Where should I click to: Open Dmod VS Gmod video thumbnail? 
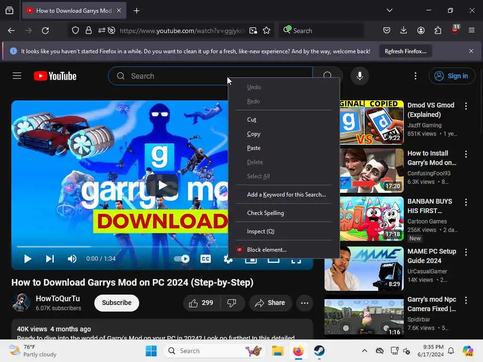pyautogui.click(x=372, y=122)
